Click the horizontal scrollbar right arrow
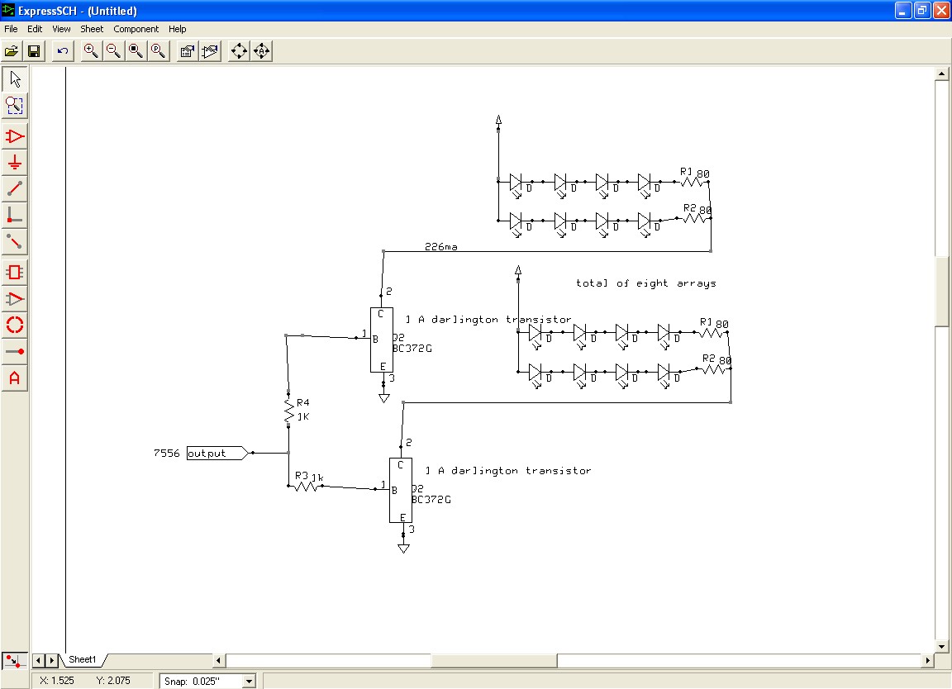 927,660
